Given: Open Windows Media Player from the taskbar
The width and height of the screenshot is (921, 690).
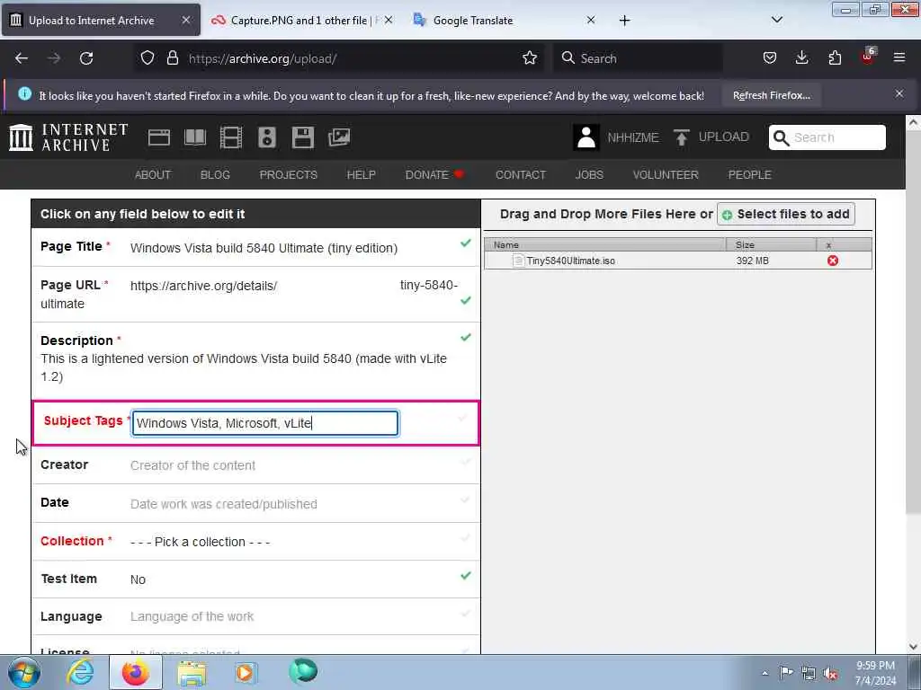Looking at the screenshot, I should 246,672.
